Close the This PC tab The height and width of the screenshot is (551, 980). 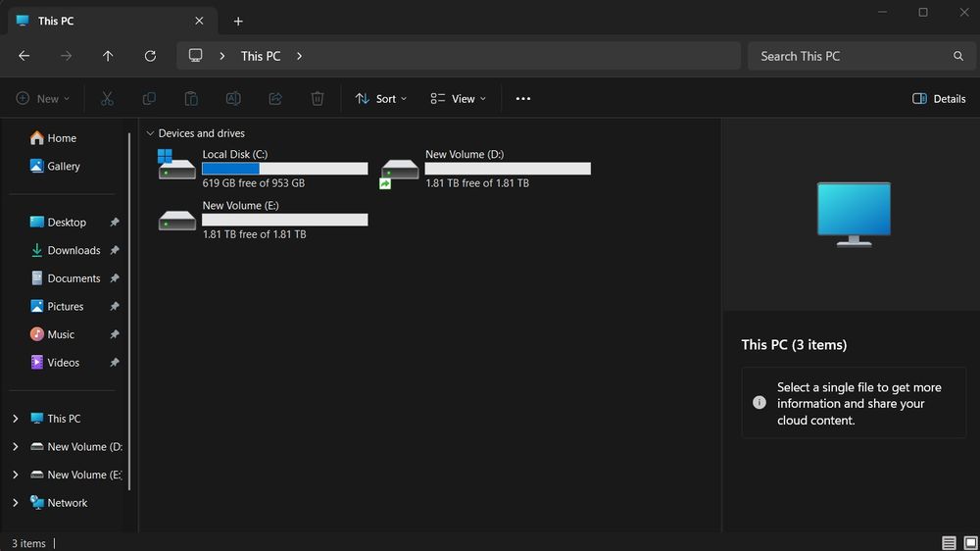(199, 21)
